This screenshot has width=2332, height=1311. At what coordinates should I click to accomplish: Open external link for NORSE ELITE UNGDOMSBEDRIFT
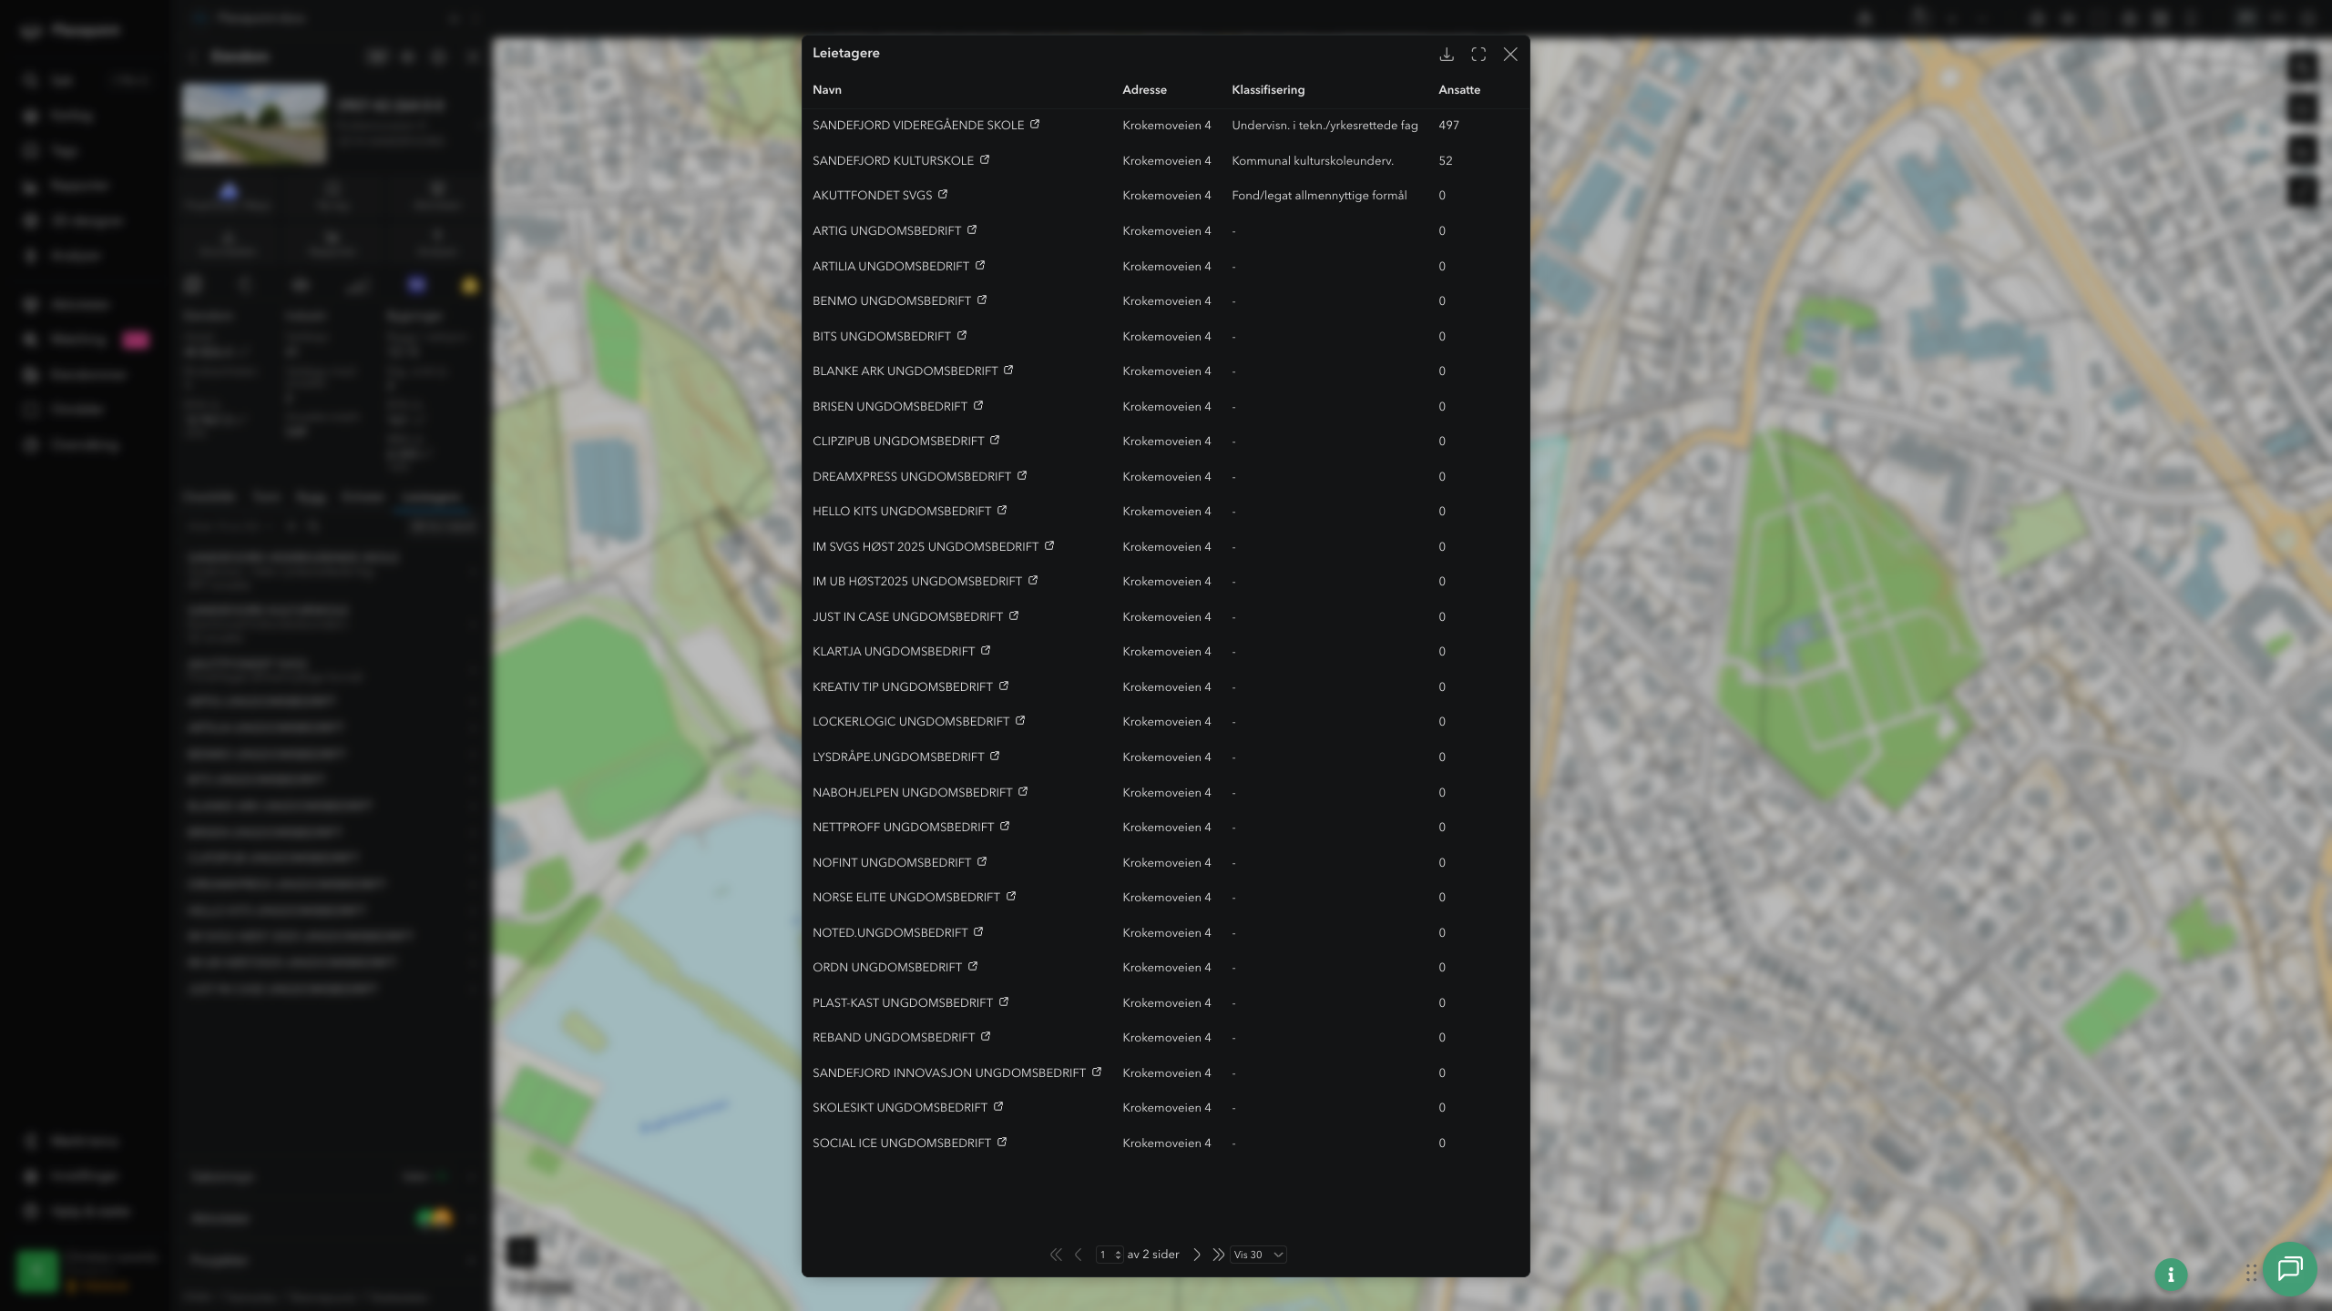coord(1011,897)
